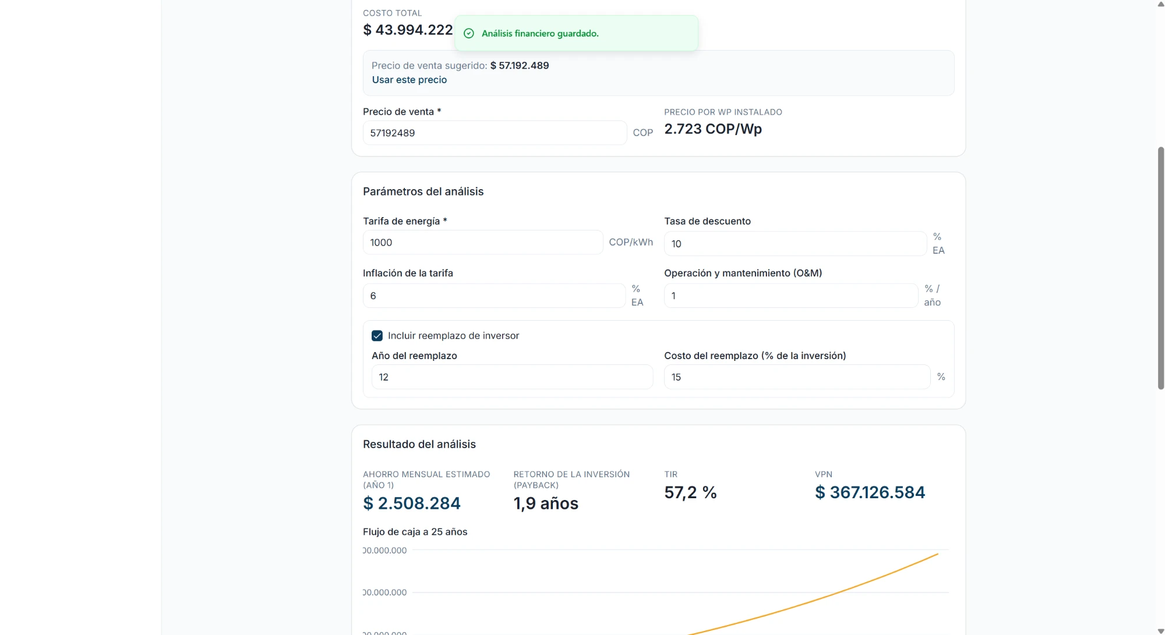The image size is (1165, 635).
Task: Click the payback value '1,9 años'
Action: point(546,503)
